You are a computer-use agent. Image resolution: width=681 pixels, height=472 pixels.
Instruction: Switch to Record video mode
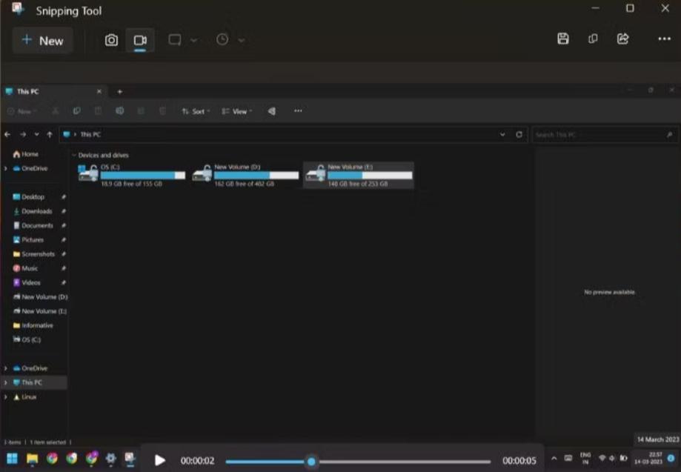point(140,40)
